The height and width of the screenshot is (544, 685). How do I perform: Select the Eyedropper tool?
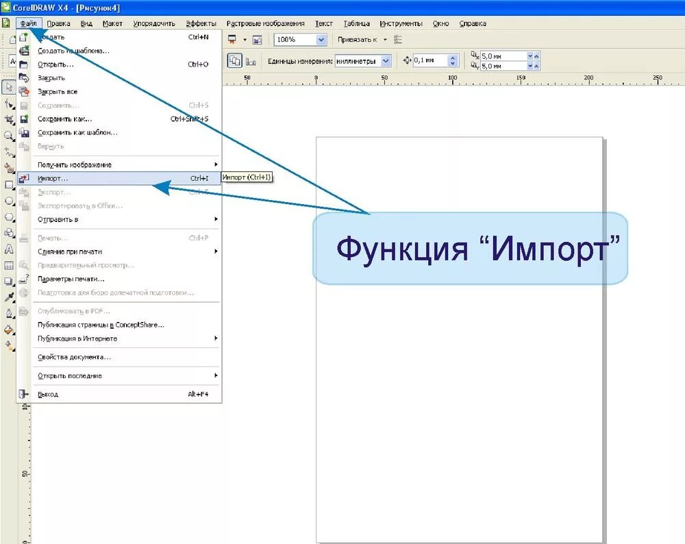click(9, 297)
